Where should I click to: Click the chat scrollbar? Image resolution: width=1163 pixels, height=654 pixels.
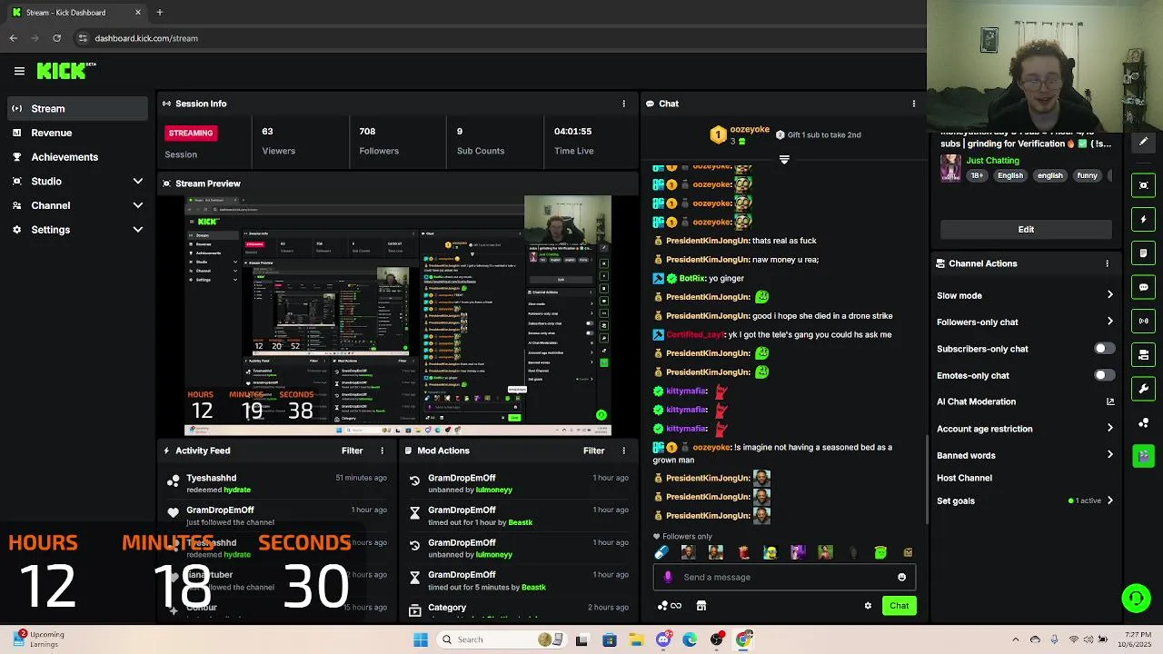(925, 479)
